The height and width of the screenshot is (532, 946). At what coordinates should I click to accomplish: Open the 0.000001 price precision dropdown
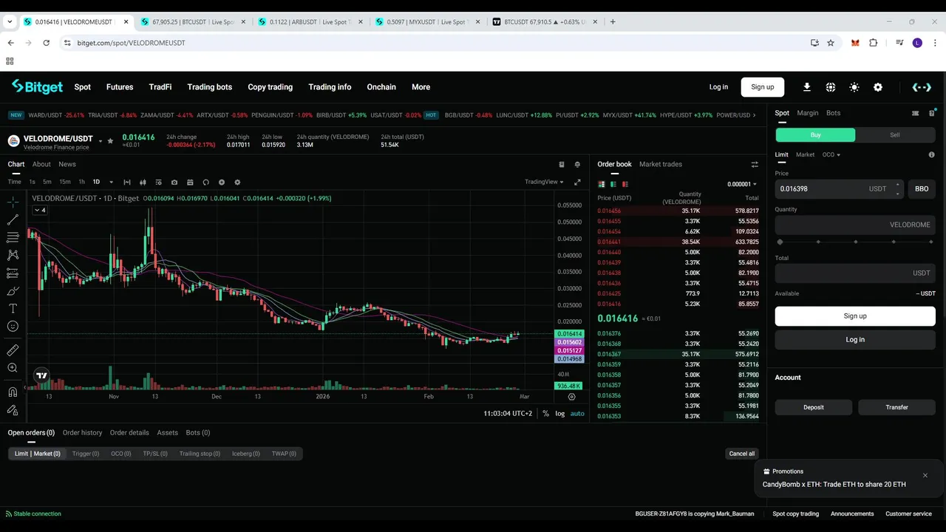click(741, 184)
